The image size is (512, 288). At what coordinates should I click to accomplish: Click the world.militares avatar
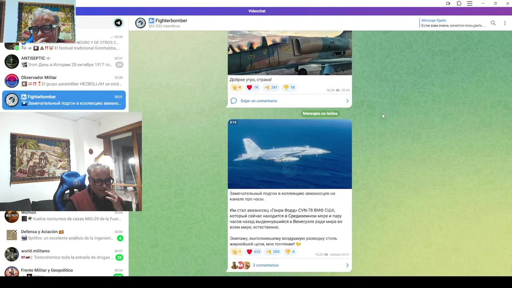click(12, 254)
